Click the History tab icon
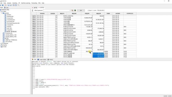The image size is (172, 97). point(48,60)
